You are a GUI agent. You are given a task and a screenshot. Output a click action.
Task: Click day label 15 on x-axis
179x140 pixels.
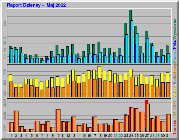[84, 136]
